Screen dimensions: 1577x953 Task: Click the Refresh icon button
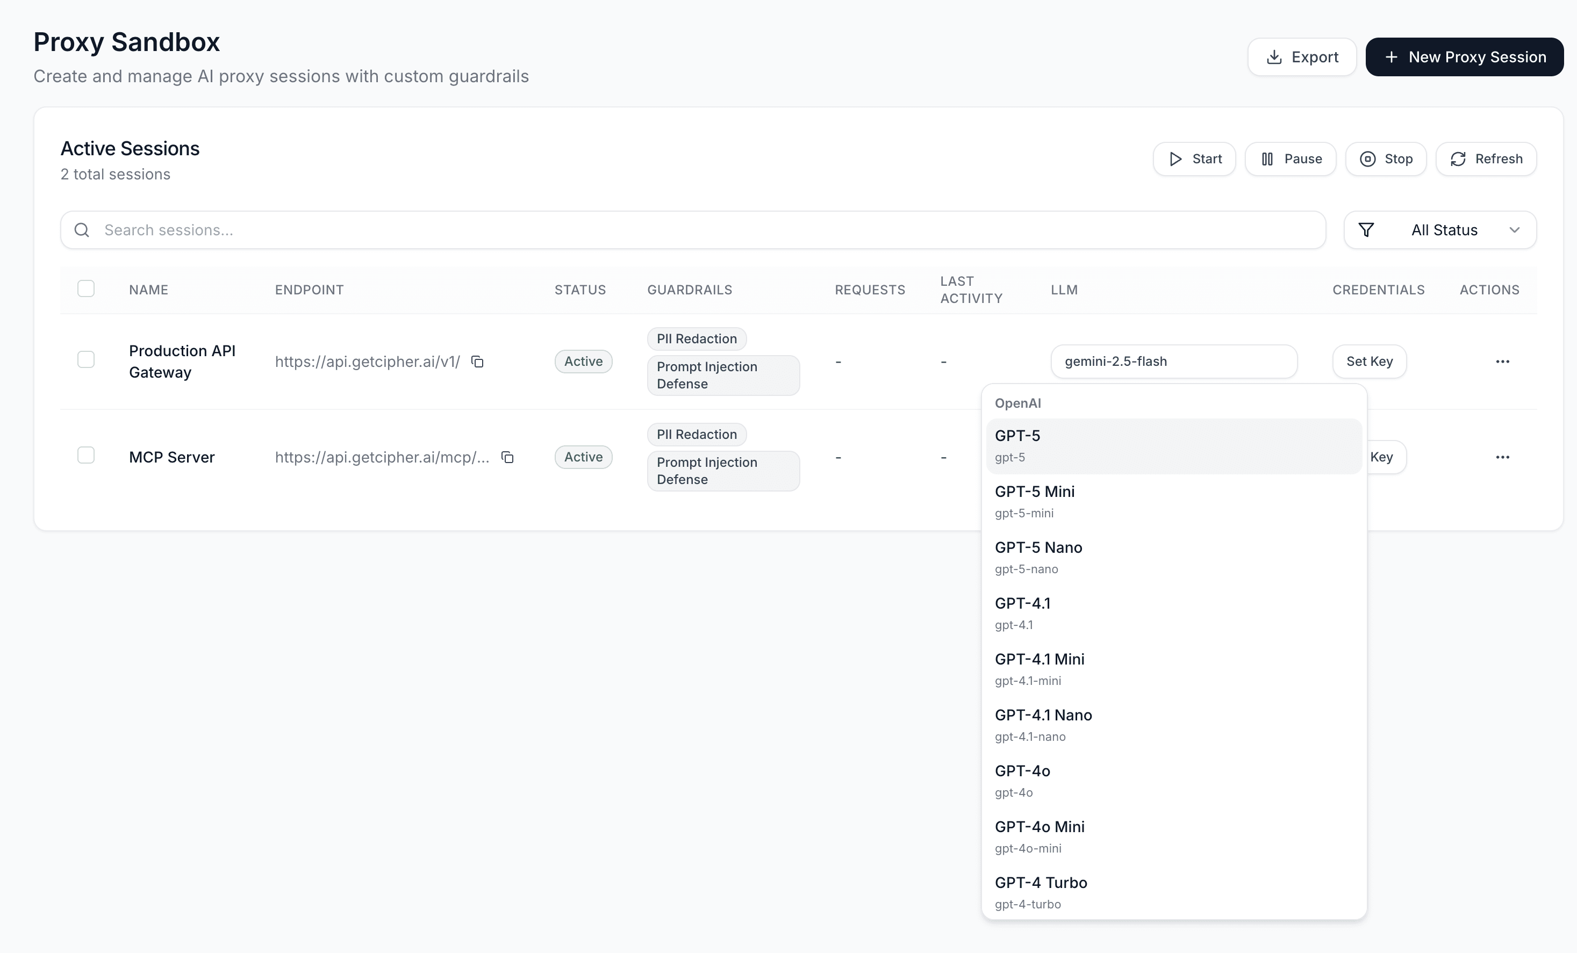(1458, 158)
